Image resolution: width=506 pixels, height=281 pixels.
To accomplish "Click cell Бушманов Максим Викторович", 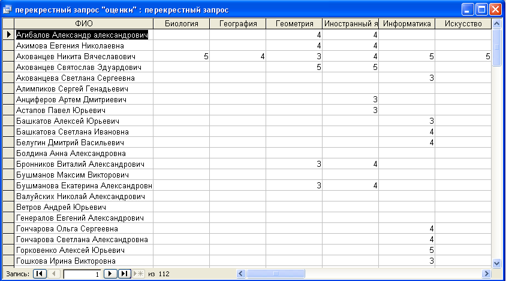I will (x=83, y=175).
